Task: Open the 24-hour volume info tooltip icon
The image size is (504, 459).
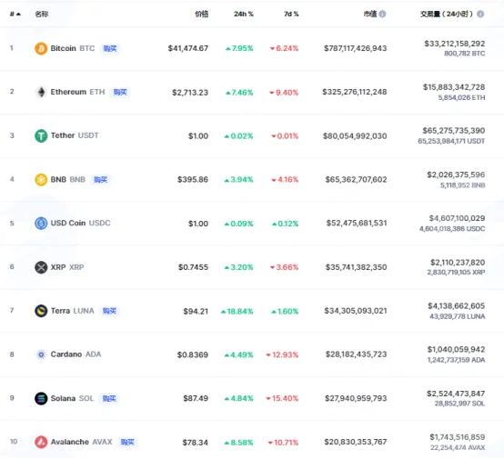Action: point(480,14)
